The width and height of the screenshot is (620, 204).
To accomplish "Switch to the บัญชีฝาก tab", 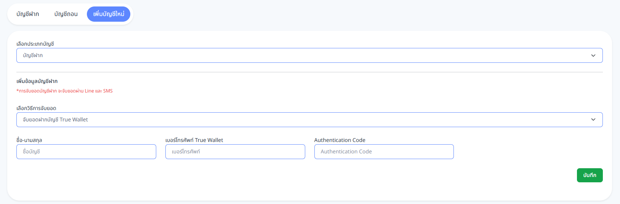I will (28, 14).
